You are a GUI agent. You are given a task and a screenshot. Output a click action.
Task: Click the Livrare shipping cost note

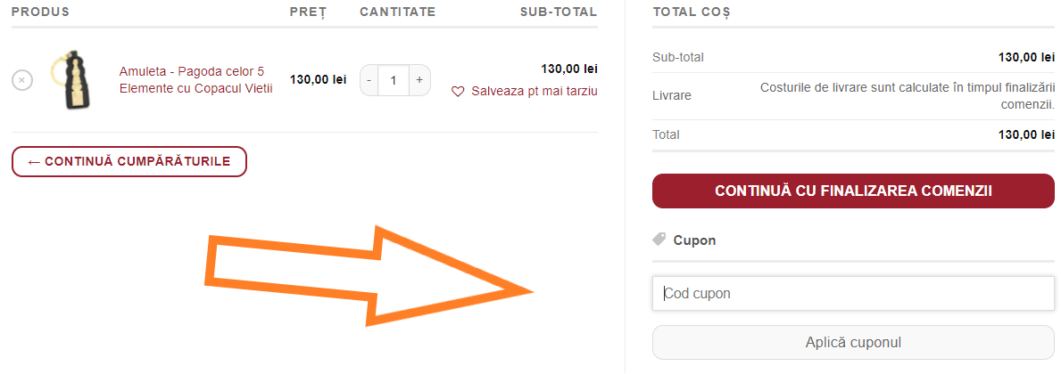pyautogui.click(x=908, y=96)
